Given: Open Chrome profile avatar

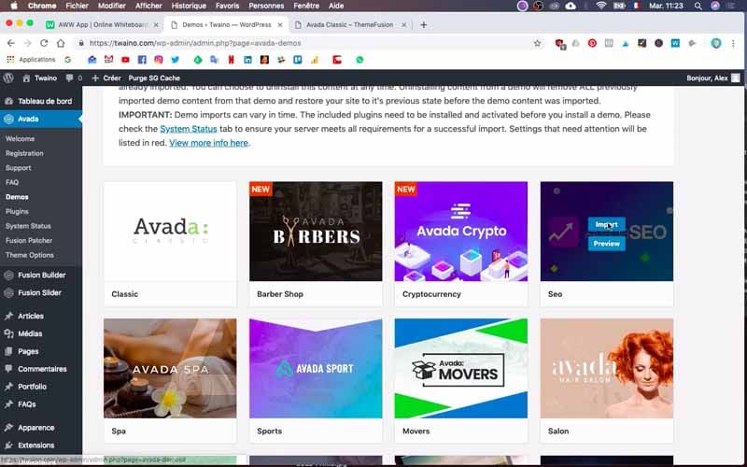Looking at the screenshot, I should tap(716, 43).
